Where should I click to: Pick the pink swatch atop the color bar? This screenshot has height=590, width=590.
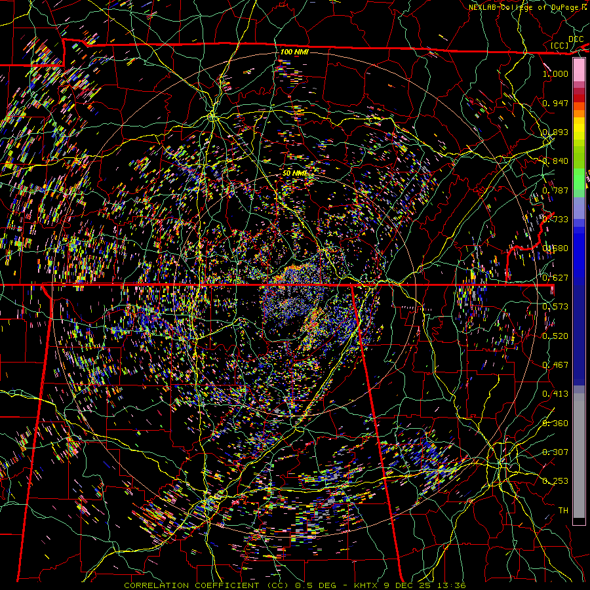pyautogui.click(x=579, y=70)
